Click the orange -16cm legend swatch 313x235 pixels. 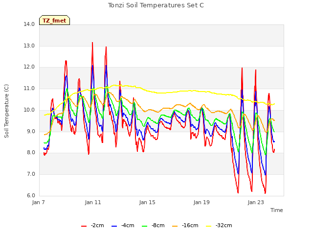click(x=175, y=226)
